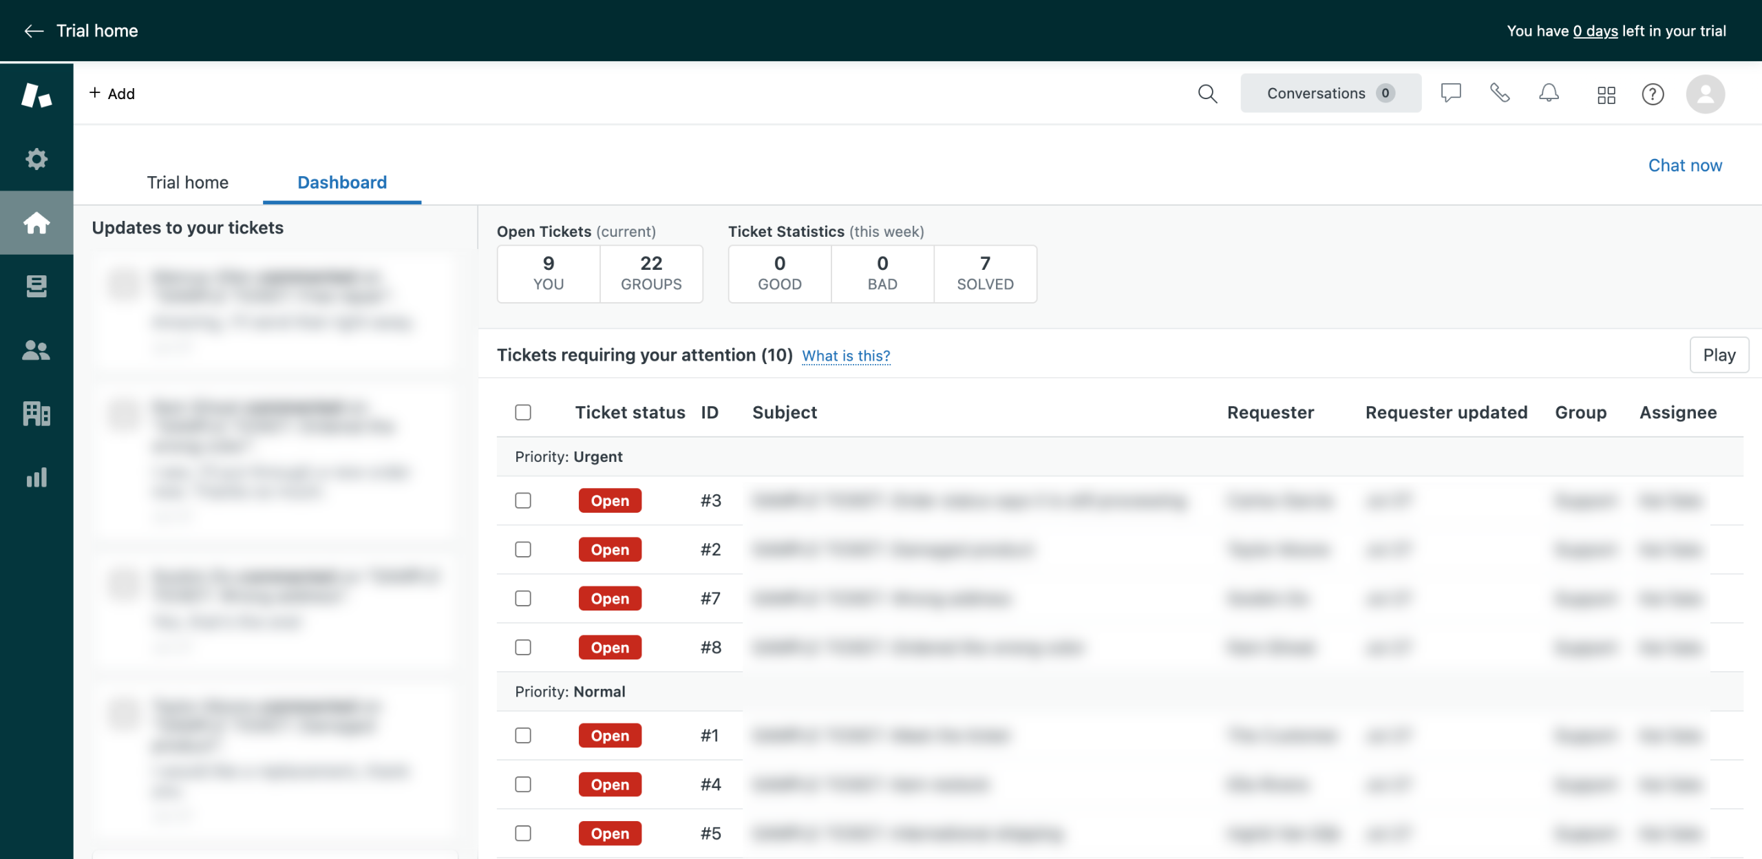
Task: Click the Add new item button
Action: [112, 94]
